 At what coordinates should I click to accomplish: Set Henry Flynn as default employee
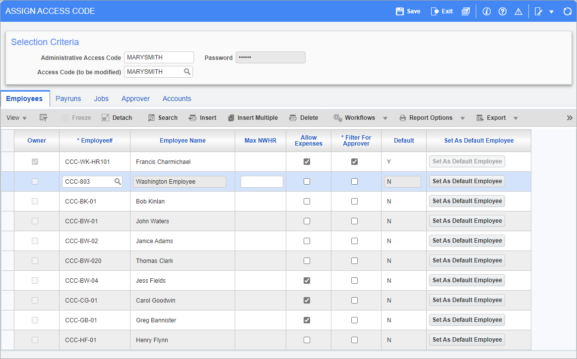467,340
